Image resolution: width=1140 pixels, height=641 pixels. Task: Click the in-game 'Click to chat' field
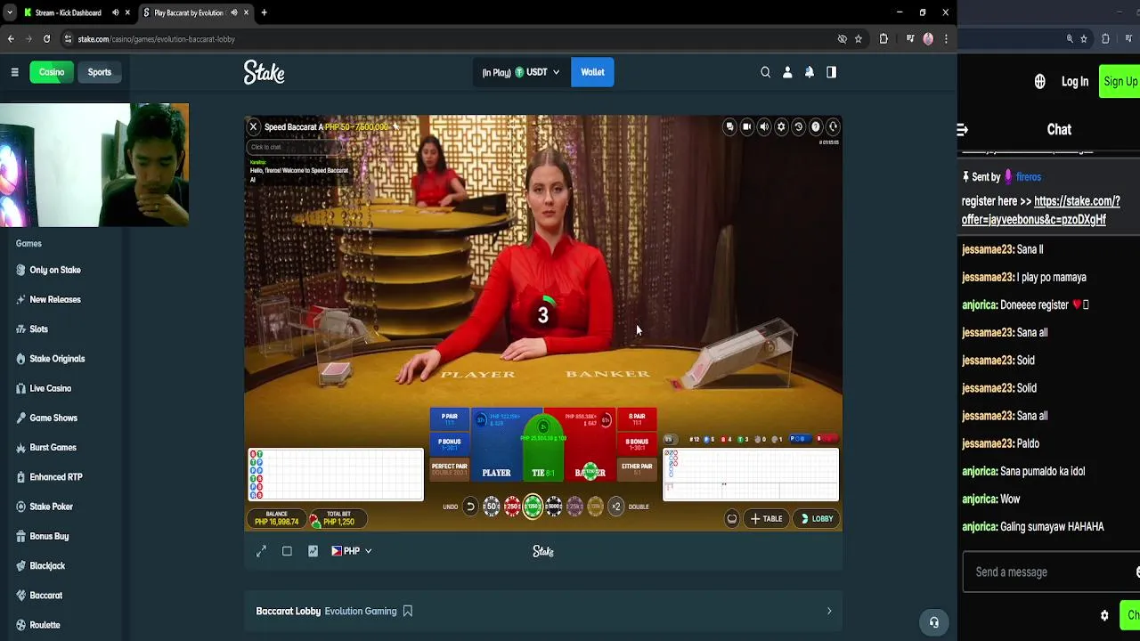click(x=294, y=147)
